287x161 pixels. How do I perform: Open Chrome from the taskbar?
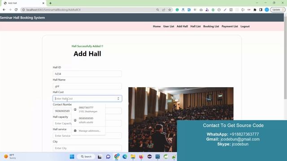point(117,157)
